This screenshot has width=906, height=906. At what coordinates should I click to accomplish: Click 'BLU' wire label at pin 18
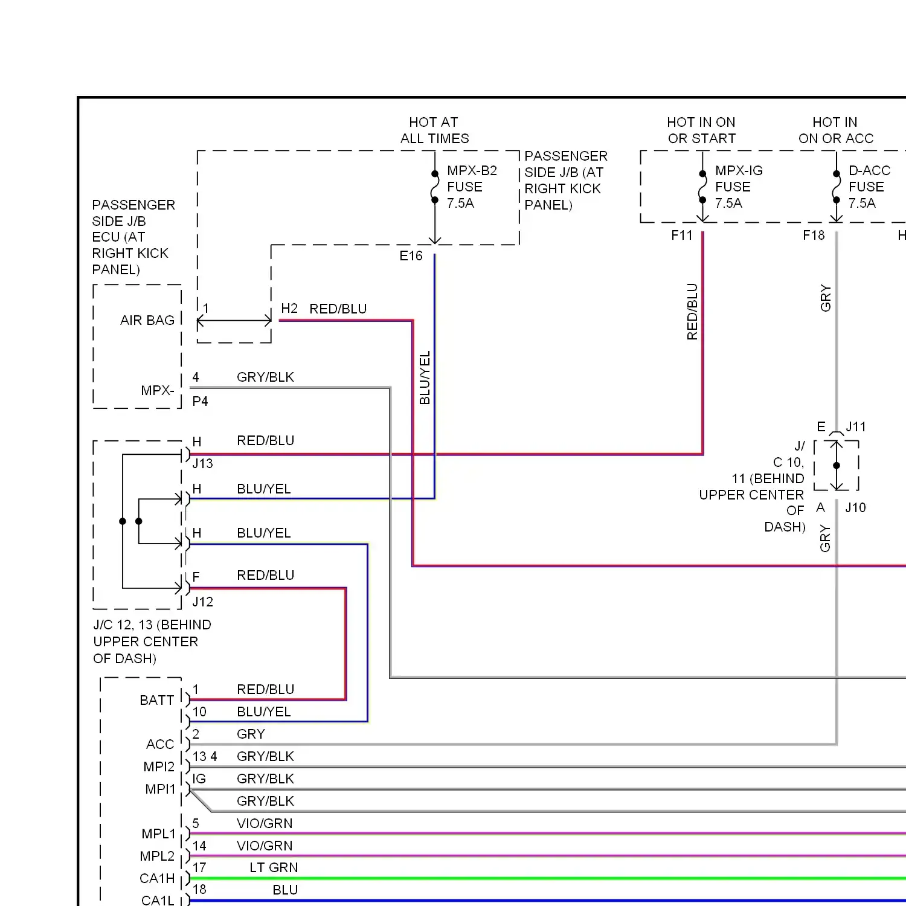[285, 890]
